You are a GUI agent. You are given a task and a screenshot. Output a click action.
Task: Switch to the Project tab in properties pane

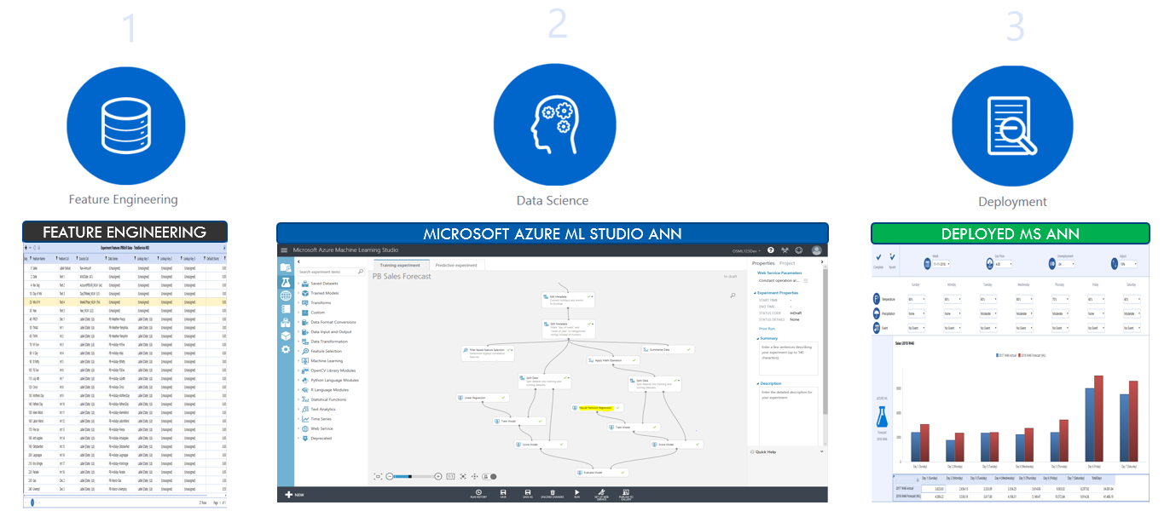tap(786, 263)
